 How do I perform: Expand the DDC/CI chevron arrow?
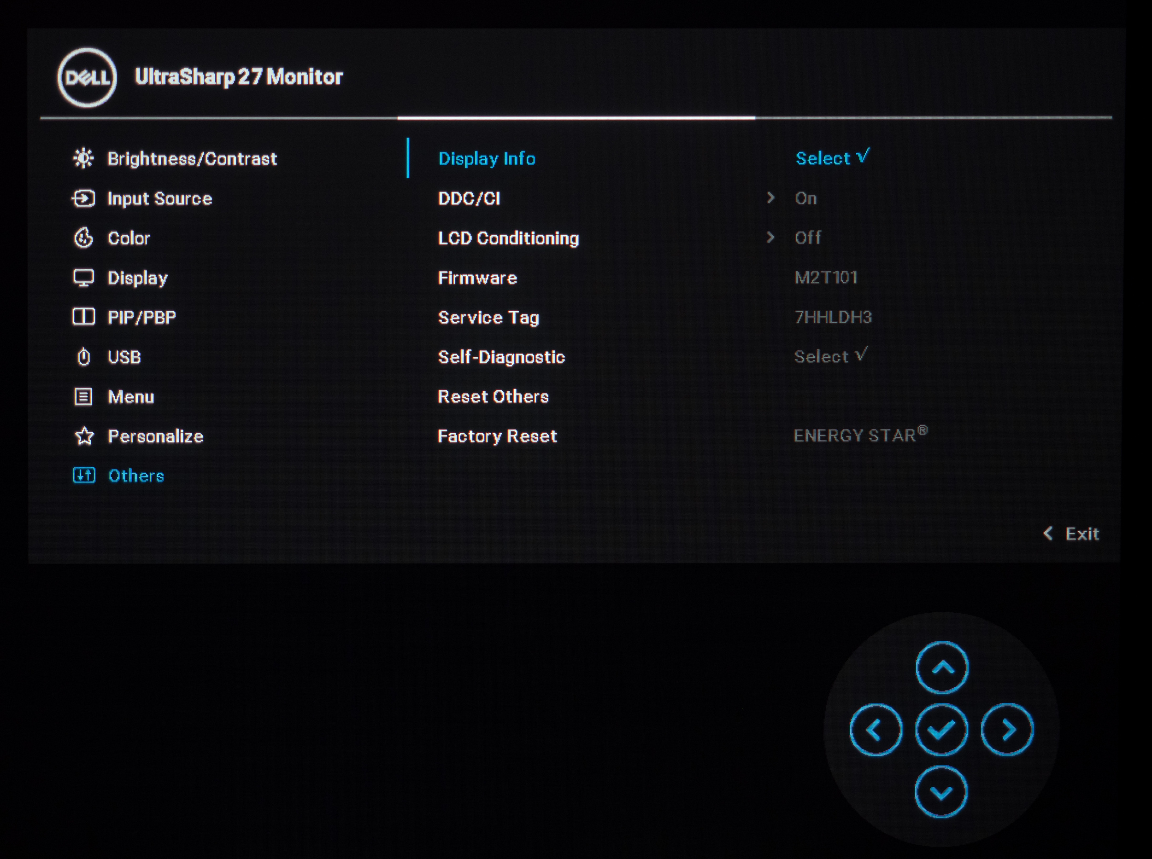pyautogui.click(x=770, y=197)
